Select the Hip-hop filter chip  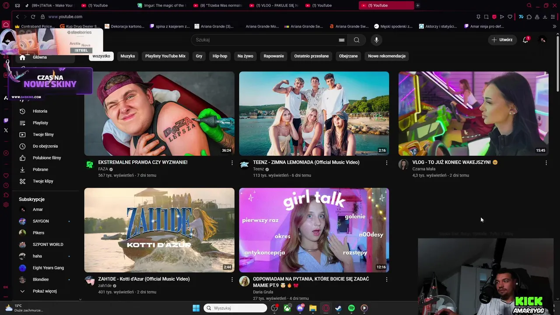[x=220, y=56]
